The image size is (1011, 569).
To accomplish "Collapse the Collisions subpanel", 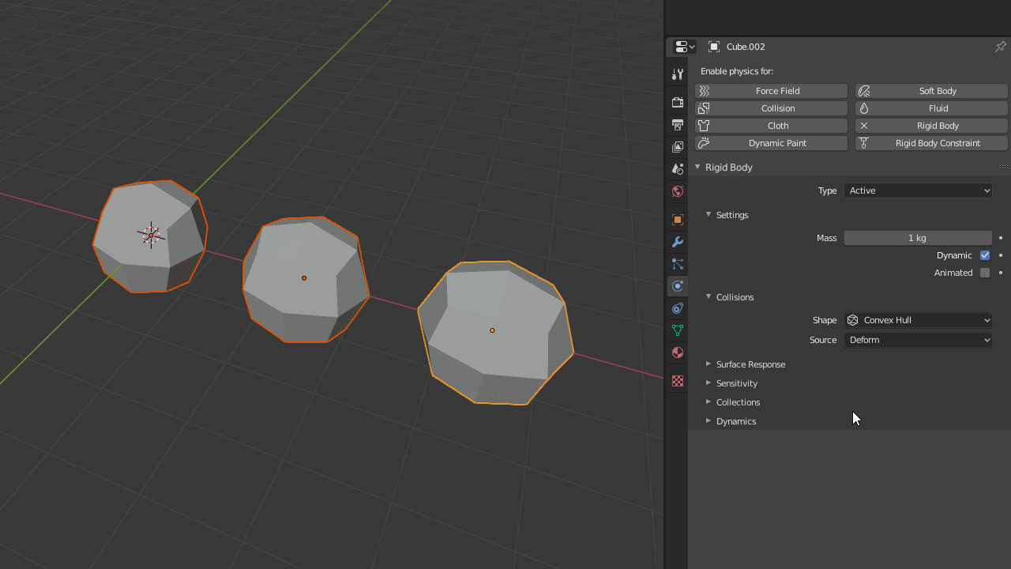I will pyautogui.click(x=708, y=296).
